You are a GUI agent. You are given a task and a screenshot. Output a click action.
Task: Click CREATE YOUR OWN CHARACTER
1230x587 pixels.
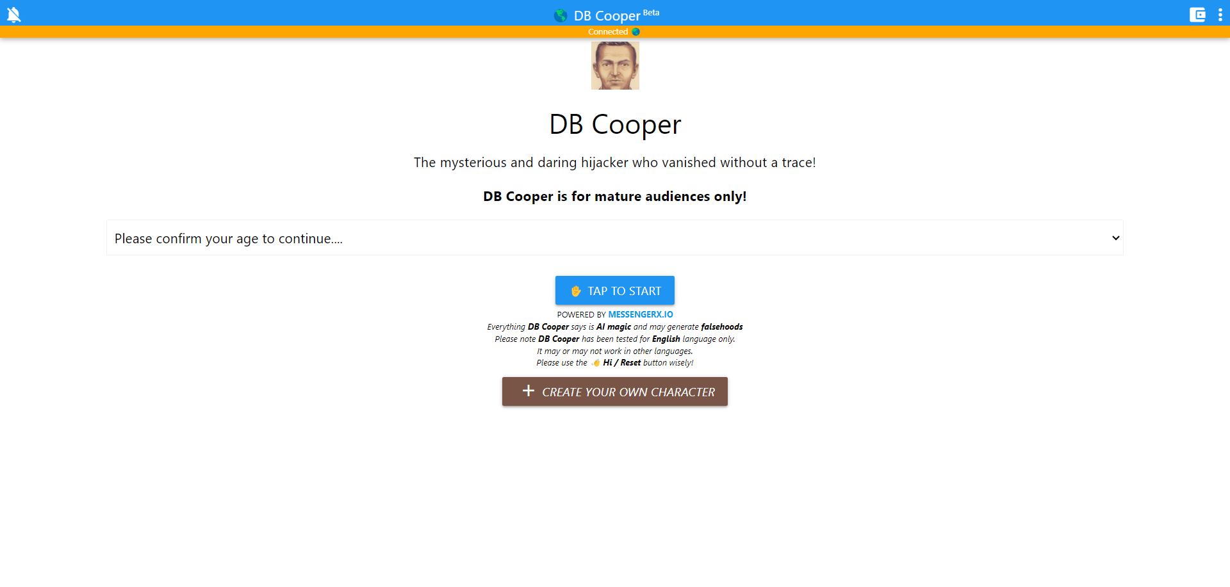tap(614, 391)
